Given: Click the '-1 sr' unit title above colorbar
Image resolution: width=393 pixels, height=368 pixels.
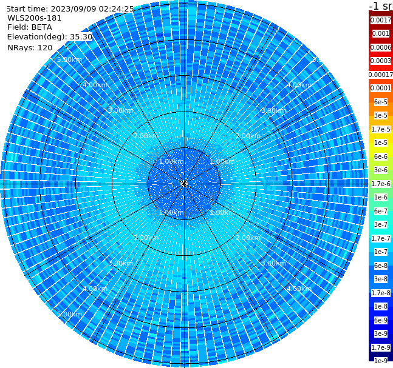Looking at the screenshot, I should tap(381, 5).
